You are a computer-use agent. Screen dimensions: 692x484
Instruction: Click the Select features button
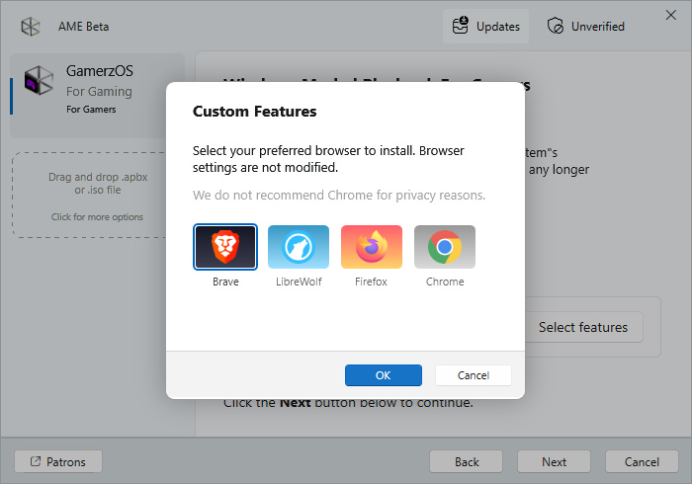[x=583, y=327]
